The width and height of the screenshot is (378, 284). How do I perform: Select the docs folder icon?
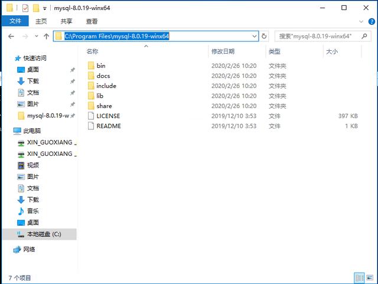click(x=91, y=76)
